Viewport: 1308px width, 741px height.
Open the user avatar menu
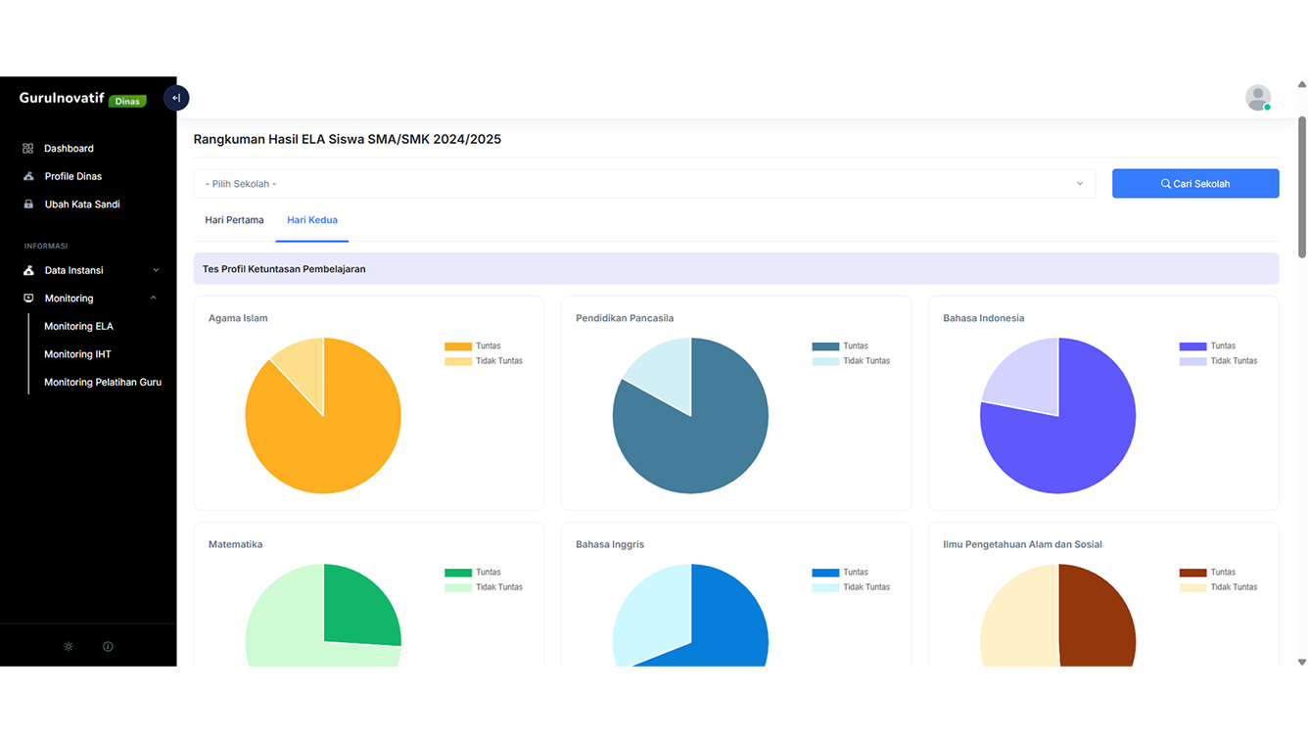pos(1258,98)
